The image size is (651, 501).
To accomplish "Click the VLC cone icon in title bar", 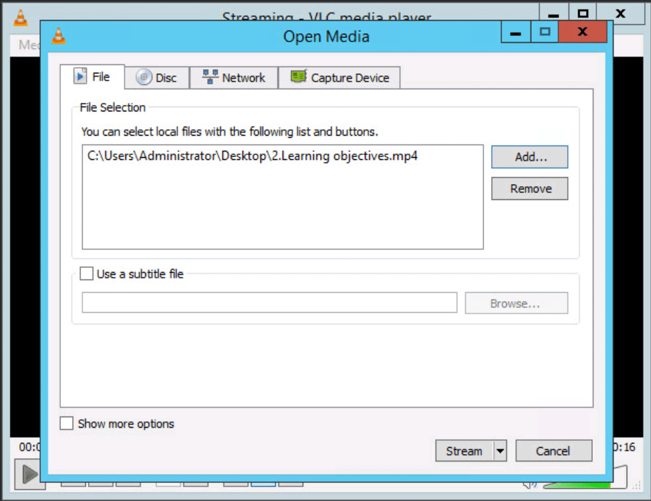I will pos(58,36).
